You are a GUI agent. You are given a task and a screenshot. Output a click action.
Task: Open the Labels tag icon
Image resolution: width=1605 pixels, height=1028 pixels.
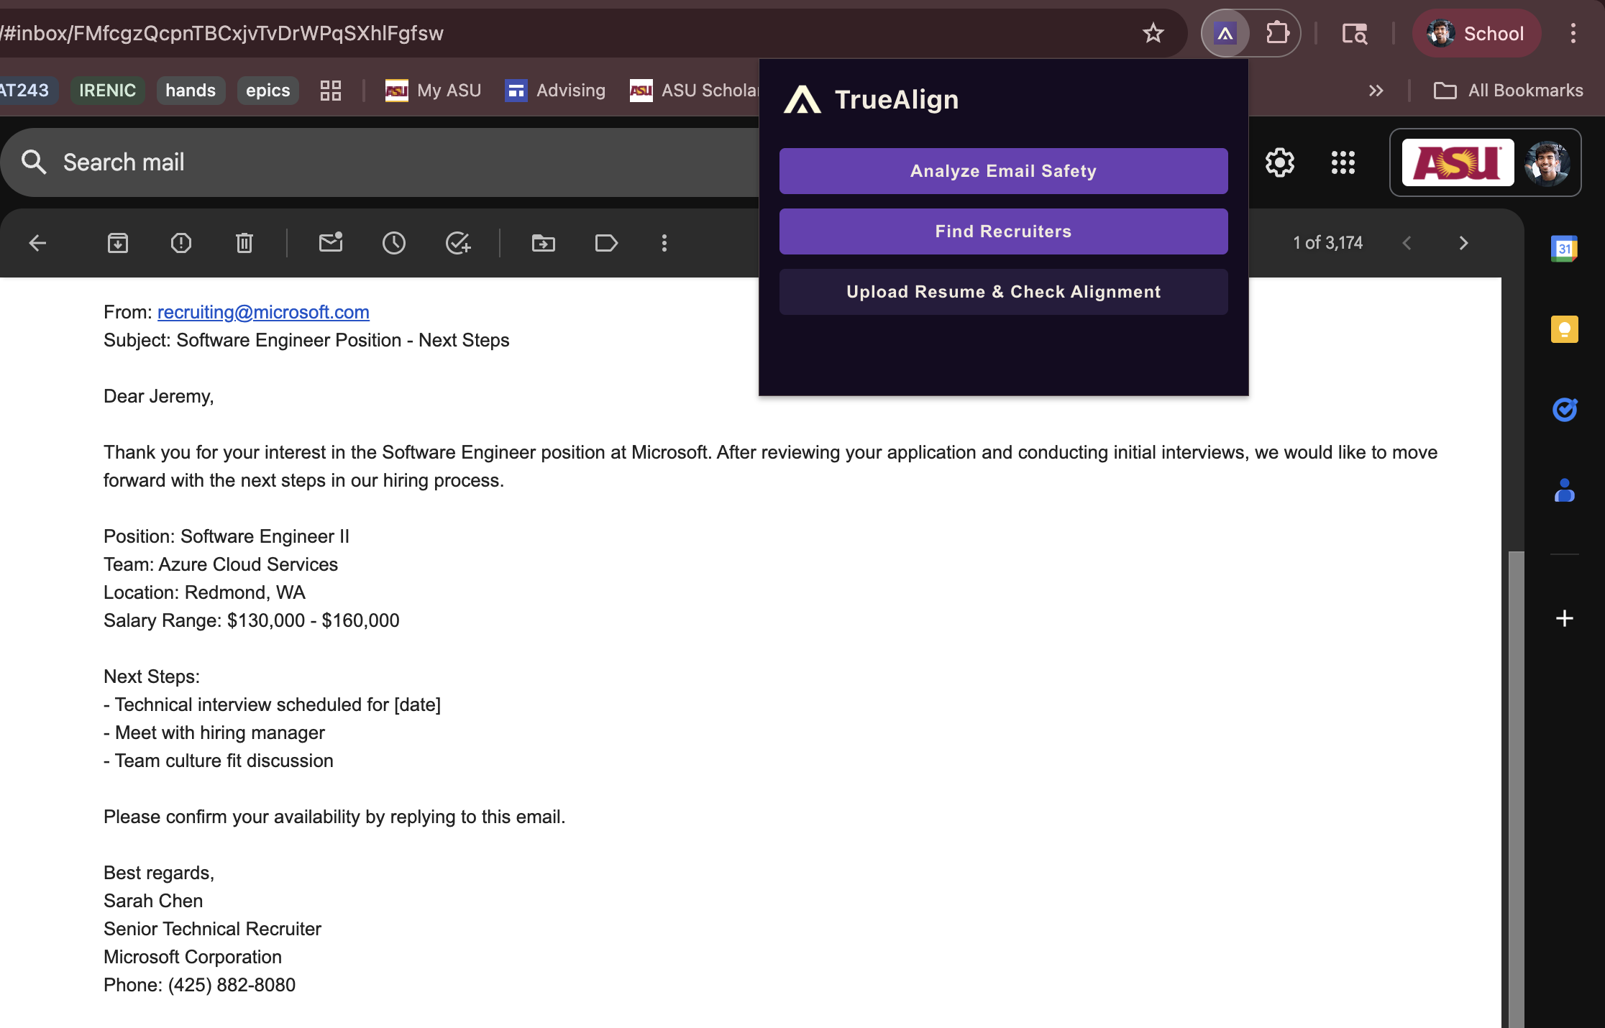coord(606,243)
